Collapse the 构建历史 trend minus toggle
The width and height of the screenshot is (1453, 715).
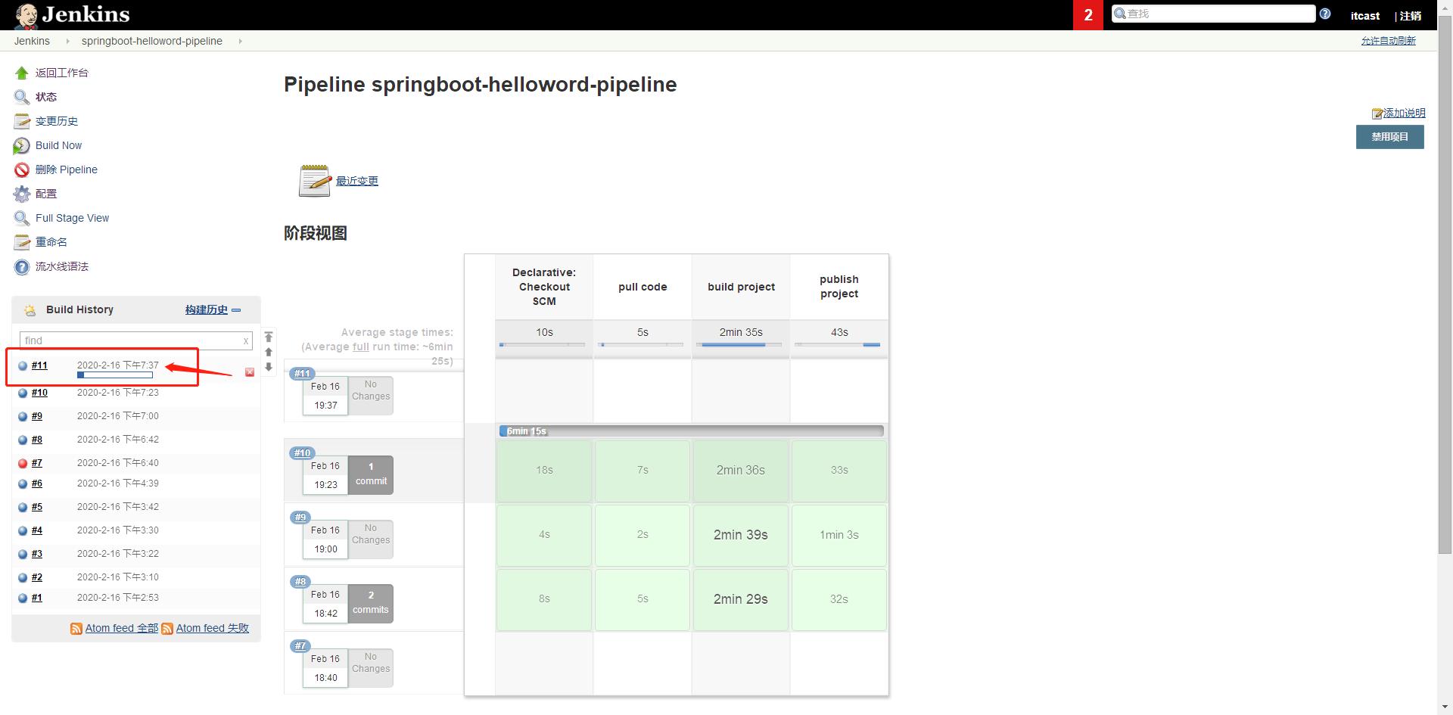point(236,310)
